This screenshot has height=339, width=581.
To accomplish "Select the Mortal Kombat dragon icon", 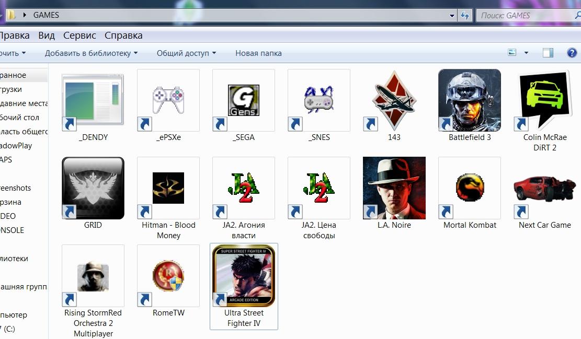I will click(x=470, y=188).
